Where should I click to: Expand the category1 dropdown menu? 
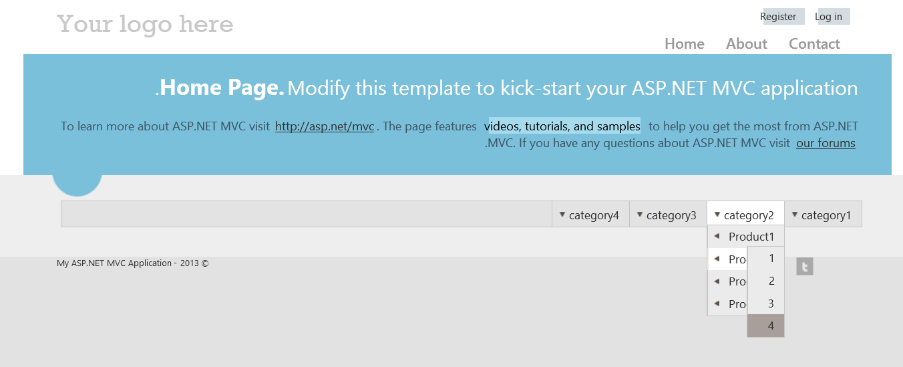click(823, 215)
